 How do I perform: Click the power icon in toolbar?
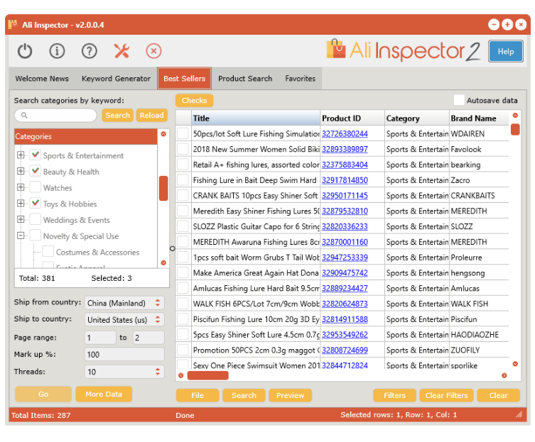[25, 51]
